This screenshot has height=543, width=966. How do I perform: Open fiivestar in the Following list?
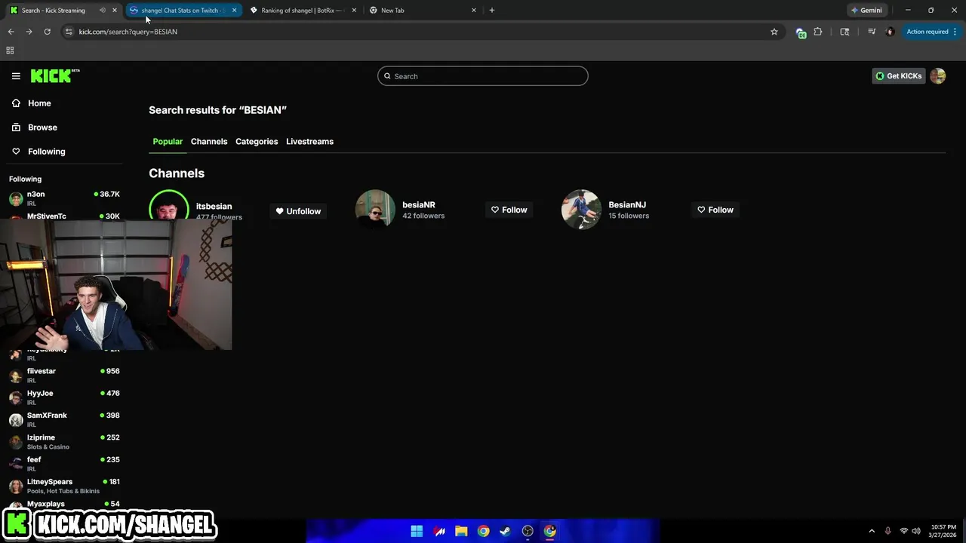click(64, 375)
